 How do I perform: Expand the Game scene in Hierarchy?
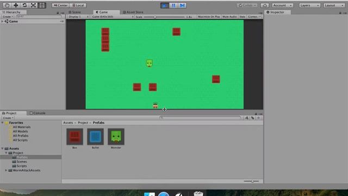pos(2,21)
